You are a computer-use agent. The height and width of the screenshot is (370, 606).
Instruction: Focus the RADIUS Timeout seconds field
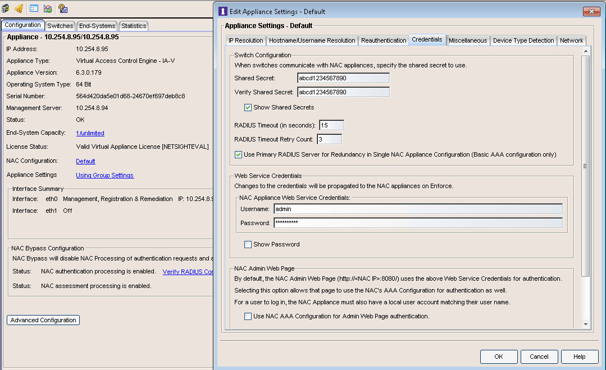pos(331,125)
